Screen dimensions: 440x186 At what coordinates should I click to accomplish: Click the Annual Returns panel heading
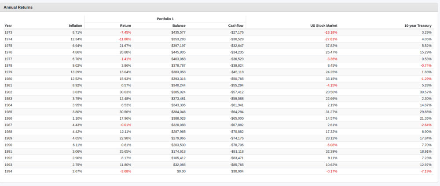(18, 7)
